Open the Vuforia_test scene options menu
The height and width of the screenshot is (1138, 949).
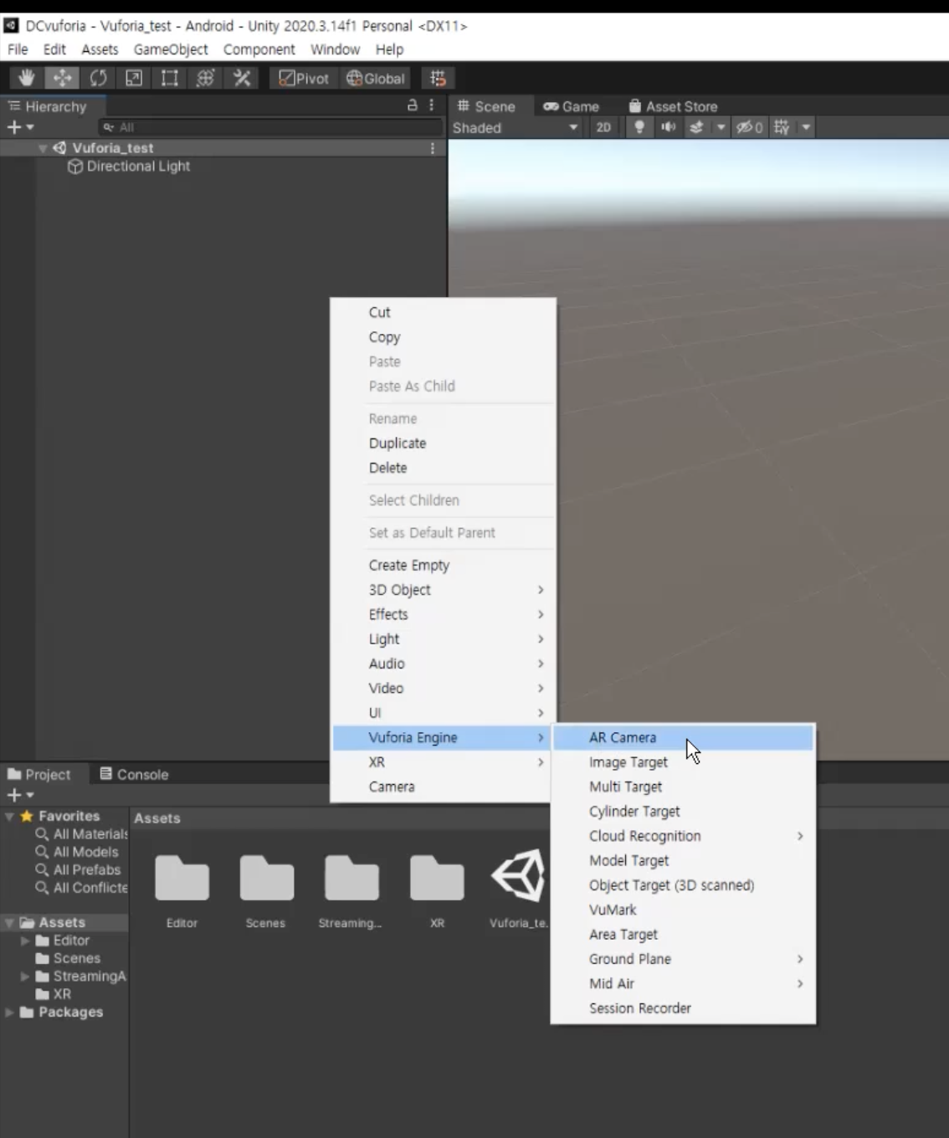point(433,148)
